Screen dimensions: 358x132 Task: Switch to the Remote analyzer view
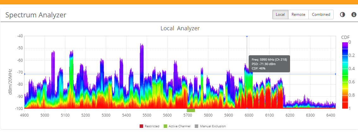(x=298, y=15)
